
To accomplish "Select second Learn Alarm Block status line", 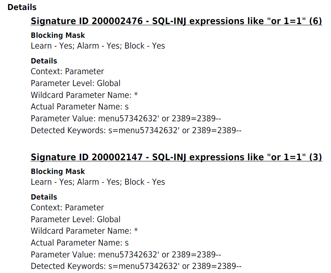I will [98, 182].
